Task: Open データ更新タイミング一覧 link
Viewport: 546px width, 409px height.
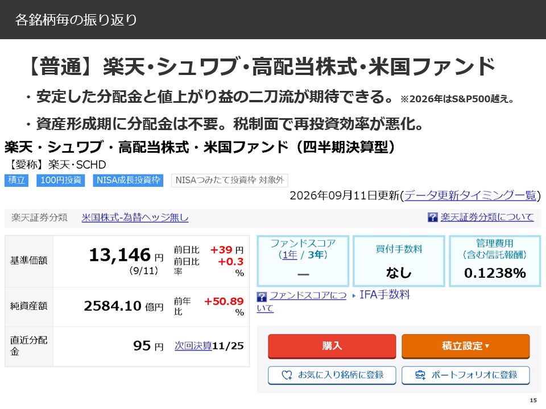Action: click(x=470, y=195)
